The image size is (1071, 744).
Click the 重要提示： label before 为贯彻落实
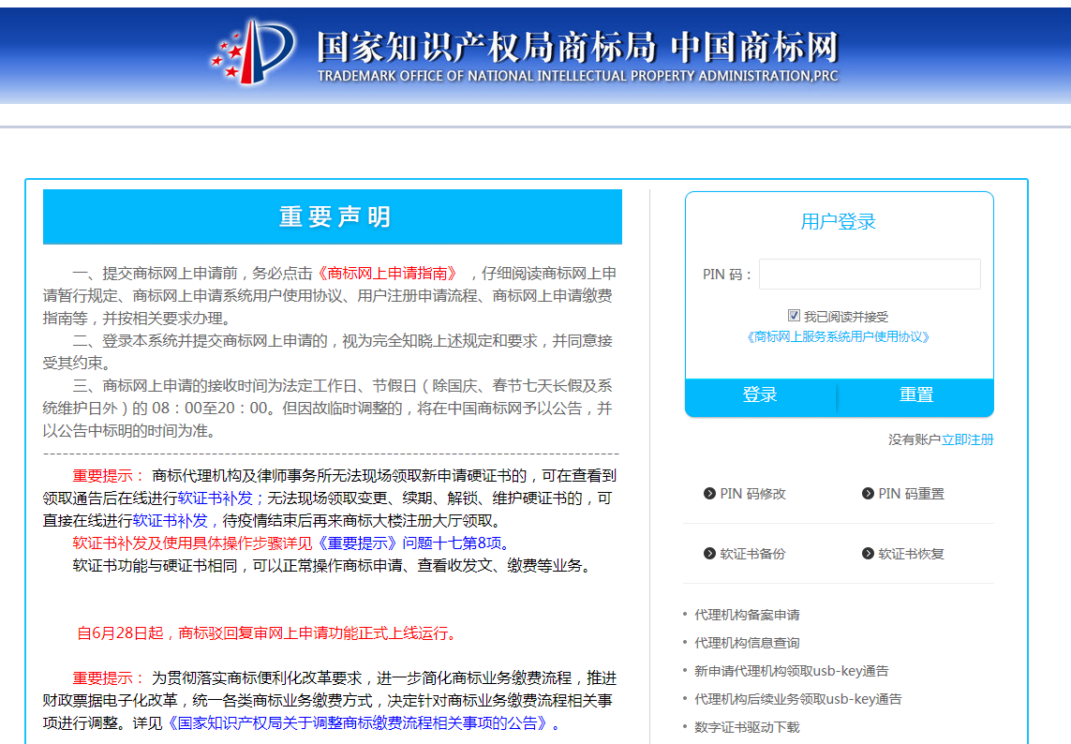coord(109,677)
